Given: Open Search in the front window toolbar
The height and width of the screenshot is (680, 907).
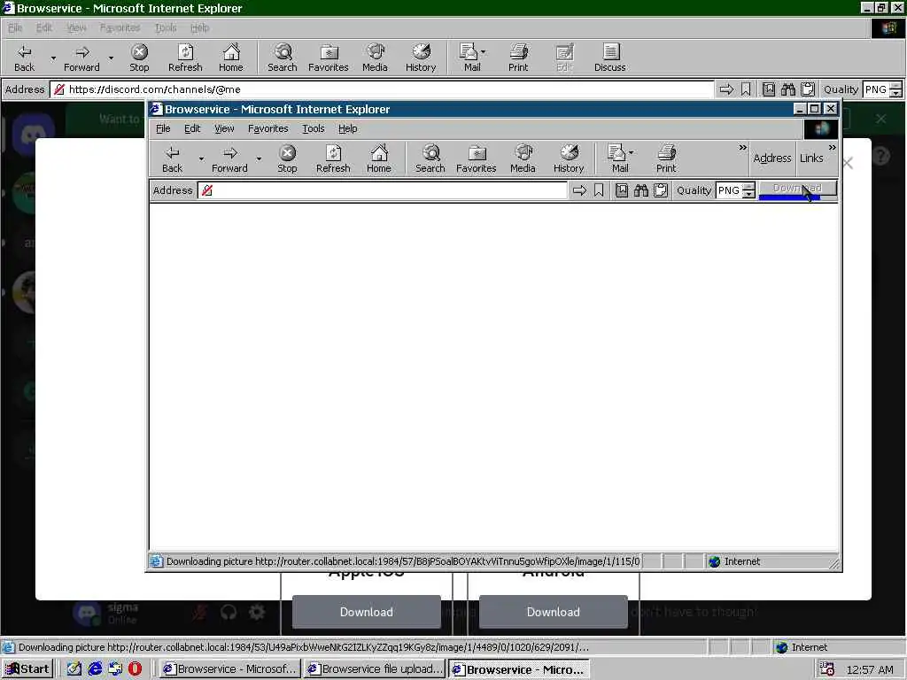Looking at the screenshot, I should click(430, 158).
